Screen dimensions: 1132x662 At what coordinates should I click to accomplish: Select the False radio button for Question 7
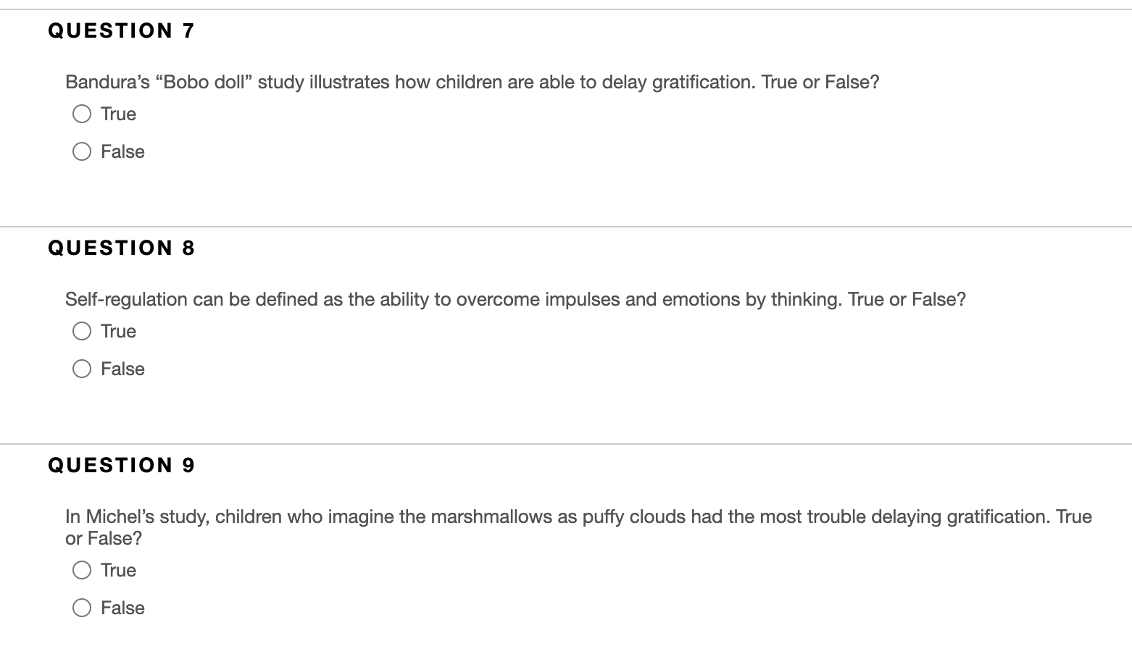click(x=82, y=151)
